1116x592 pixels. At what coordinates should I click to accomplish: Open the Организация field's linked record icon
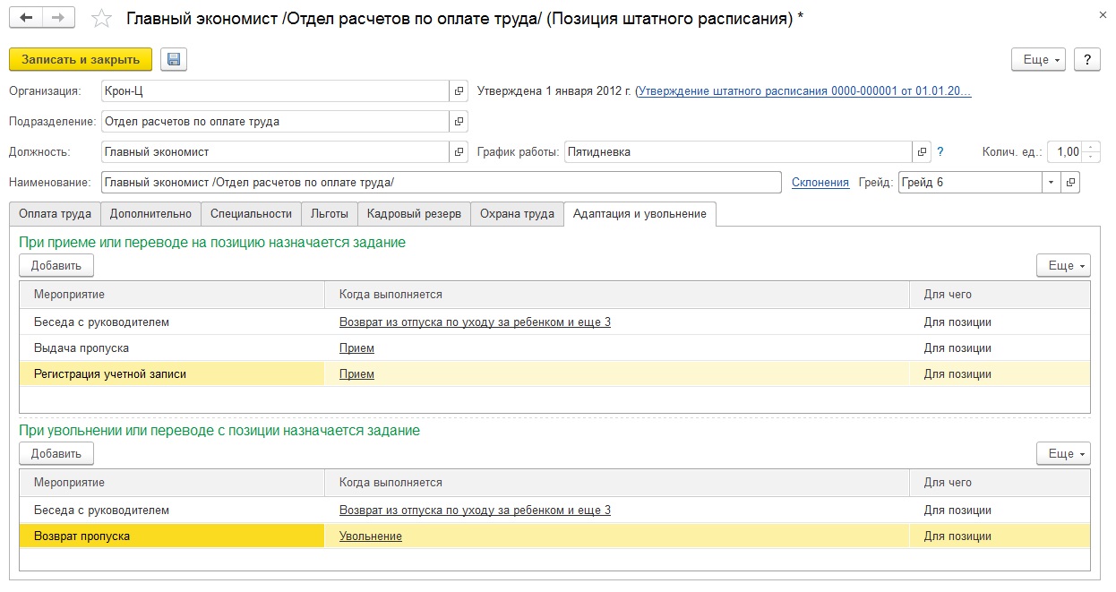(459, 91)
